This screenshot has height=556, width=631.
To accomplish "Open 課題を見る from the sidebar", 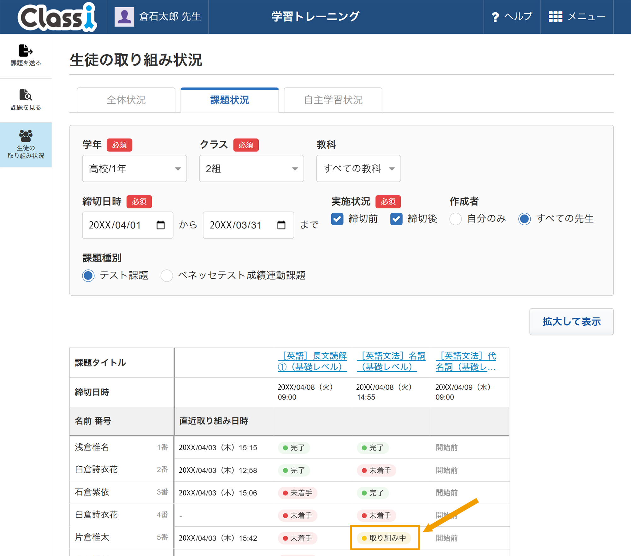I will click(26, 100).
